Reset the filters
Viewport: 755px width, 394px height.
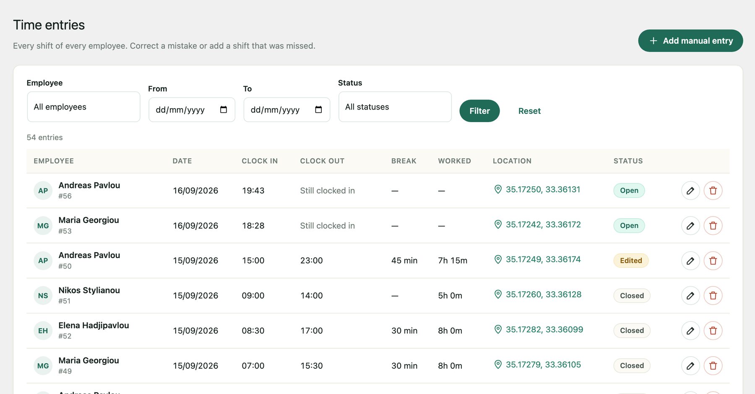coord(529,111)
